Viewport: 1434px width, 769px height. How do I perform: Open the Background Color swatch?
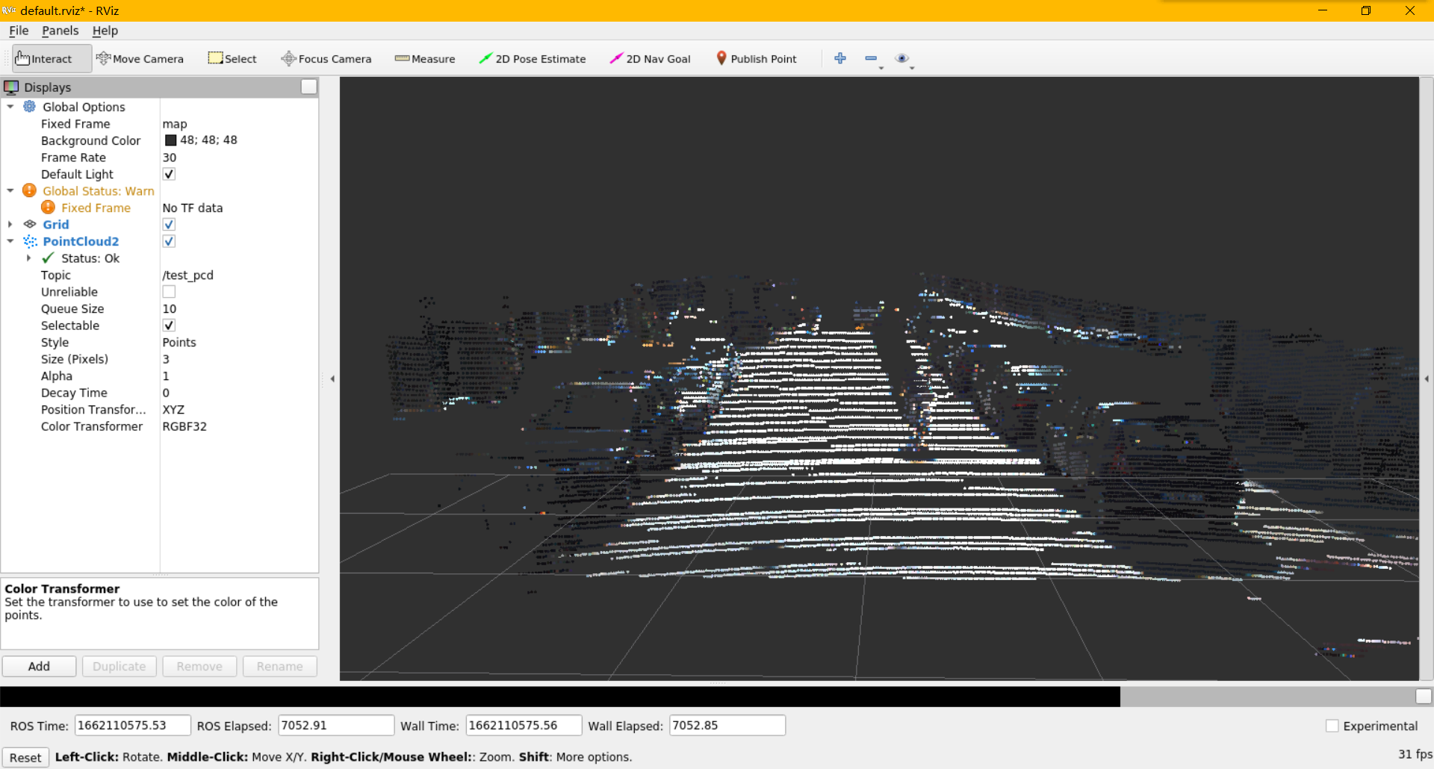pyautogui.click(x=170, y=140)
